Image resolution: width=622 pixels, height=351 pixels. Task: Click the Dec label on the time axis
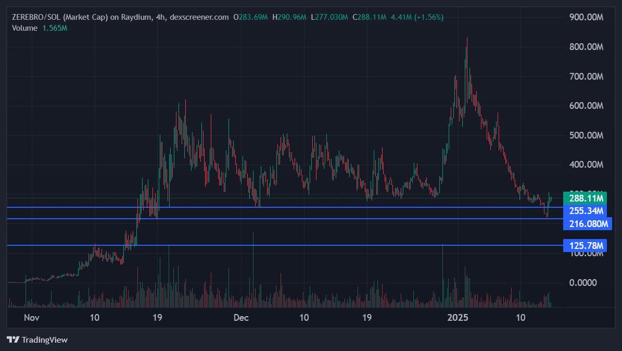(x=241, y=317)
